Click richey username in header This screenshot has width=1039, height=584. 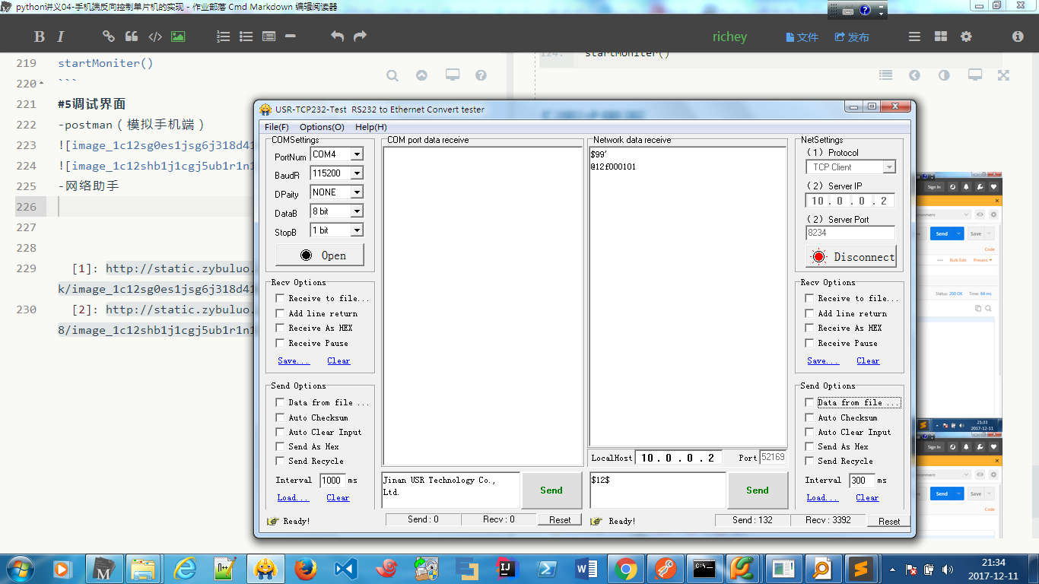[x=729, y=36]
